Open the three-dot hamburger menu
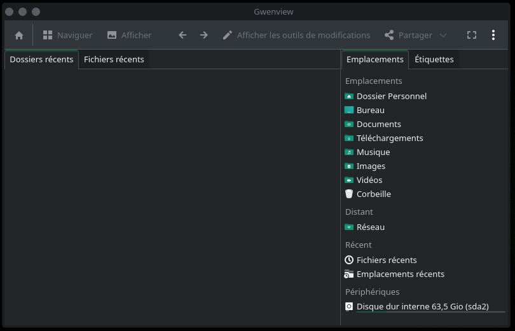The width and height of the screenshot is (515, 331). pyautogui.click(x=493, y=36)
